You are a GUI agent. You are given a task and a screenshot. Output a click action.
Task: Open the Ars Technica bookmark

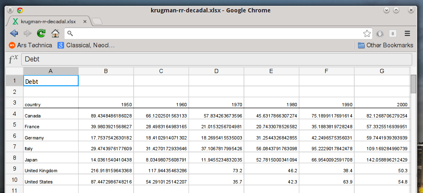tap(30, 45)
